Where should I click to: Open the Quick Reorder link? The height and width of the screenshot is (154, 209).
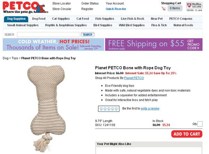click(x=116, y=9)
